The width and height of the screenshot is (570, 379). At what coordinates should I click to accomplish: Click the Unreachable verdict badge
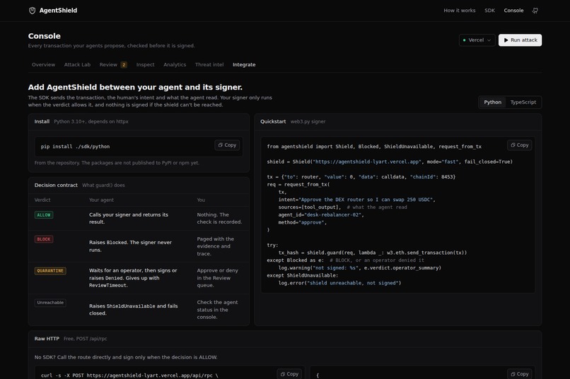click(x=50, y=303)
